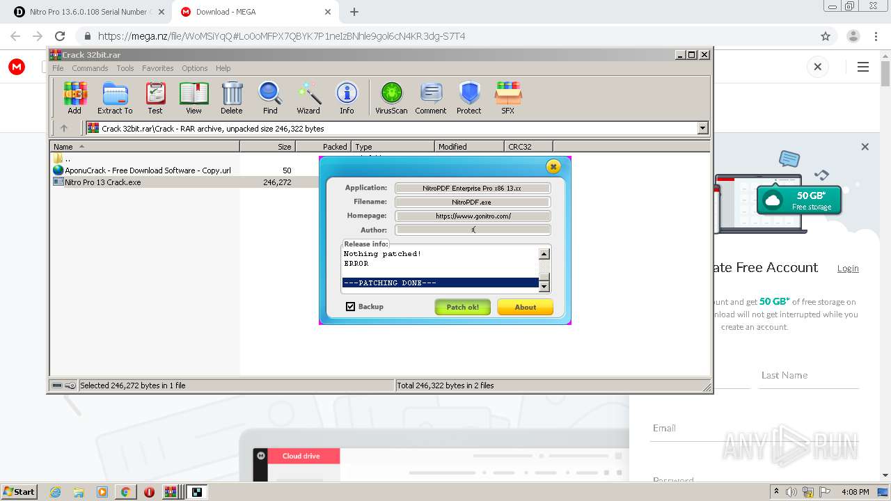Click the Last Name input field
The height and width of the screenshot is (501, 891).
point(809,376)
